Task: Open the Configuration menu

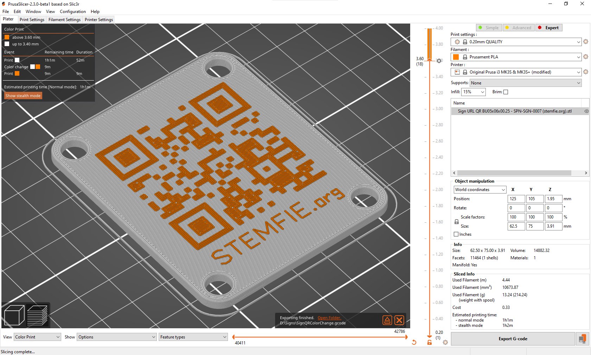Action: coord(73,12)
